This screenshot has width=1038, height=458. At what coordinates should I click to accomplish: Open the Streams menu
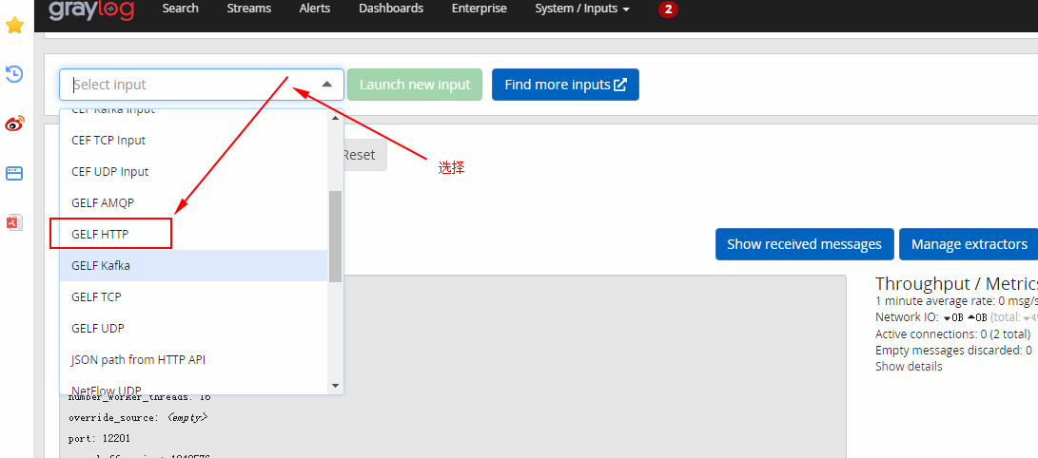249,9
